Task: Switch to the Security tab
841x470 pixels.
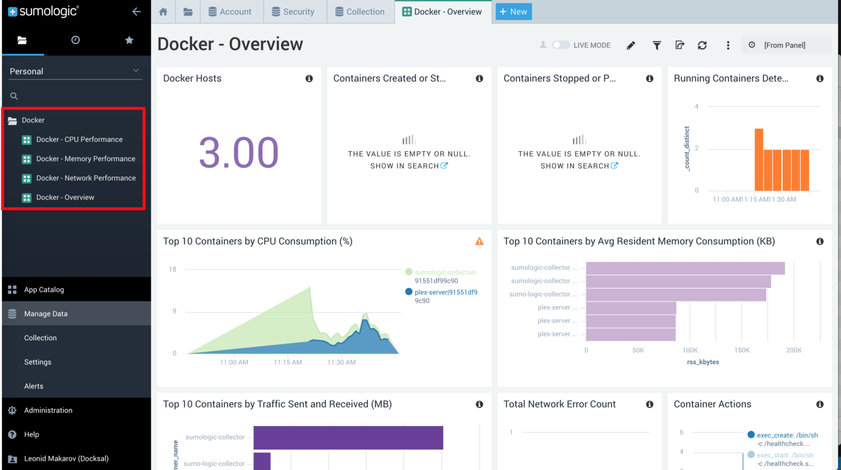Action: (x=293, y=12)
